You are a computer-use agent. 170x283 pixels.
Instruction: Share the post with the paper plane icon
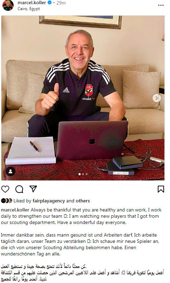33,189
